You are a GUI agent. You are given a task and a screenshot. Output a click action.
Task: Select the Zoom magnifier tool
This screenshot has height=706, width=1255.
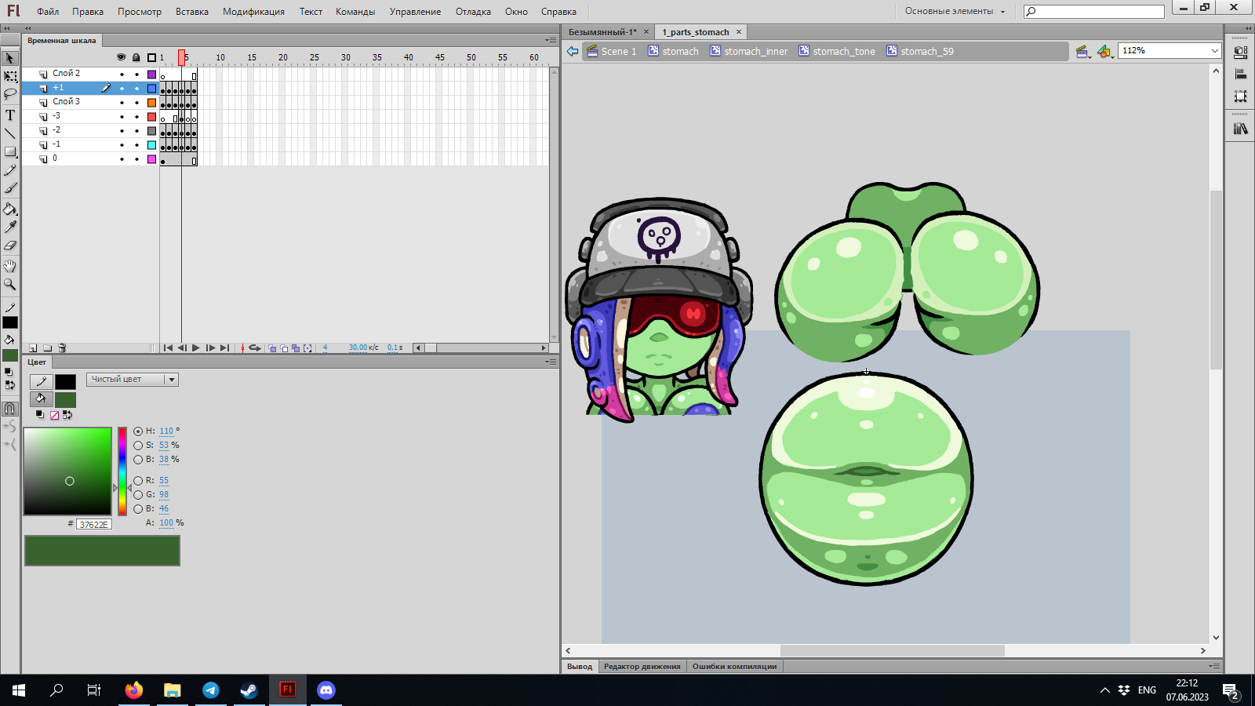10,284
